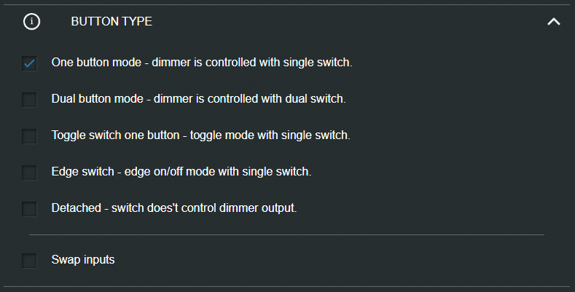Choose the Edge switch option text
Screen dimensions: 575x292
pos(181,172)
